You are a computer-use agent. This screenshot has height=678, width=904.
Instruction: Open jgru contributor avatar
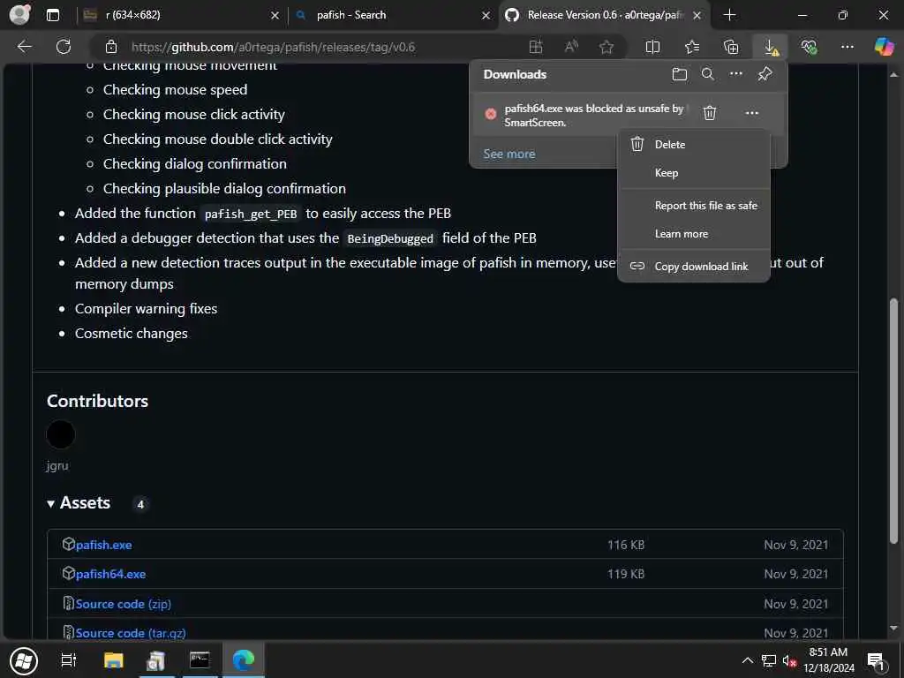[61, 434]
